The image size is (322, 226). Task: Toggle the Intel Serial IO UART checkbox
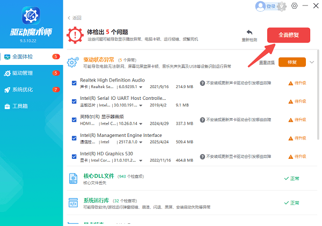[74, 101]
